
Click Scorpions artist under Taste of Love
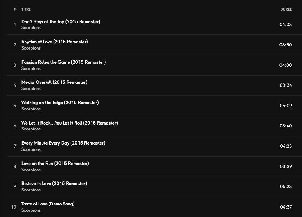(31, 210)
